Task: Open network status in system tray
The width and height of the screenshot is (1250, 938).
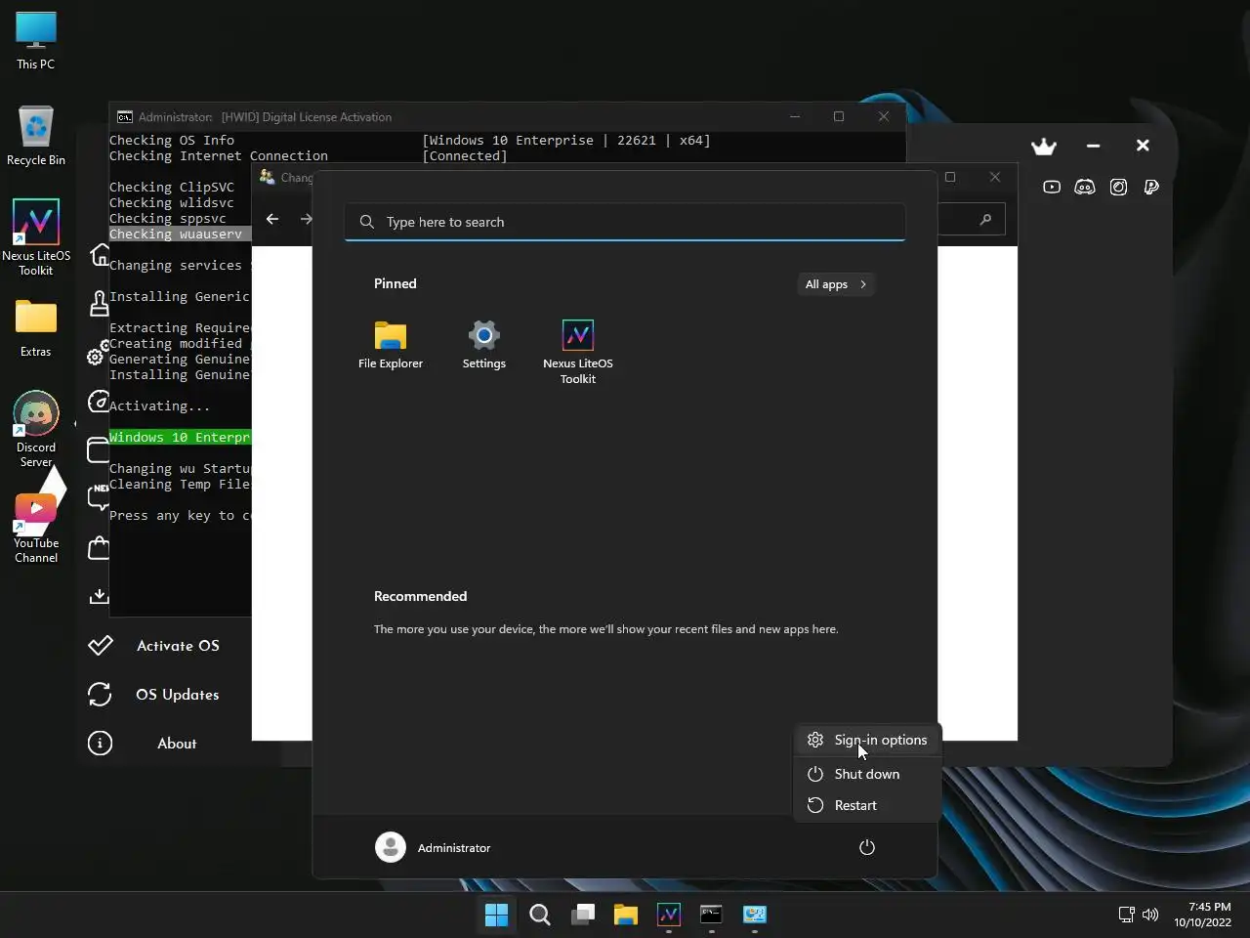Action: click(x=1126, y=915)
